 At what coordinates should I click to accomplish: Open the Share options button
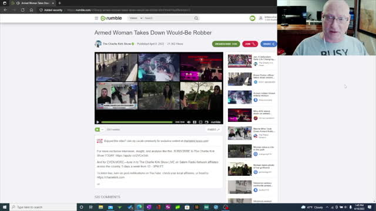268,44
